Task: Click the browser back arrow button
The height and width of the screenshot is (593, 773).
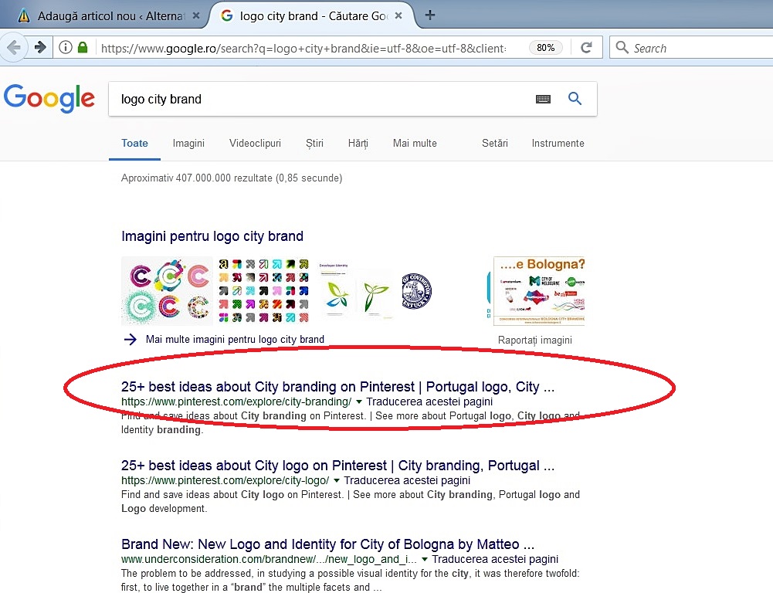Action: tap(14, 48)
